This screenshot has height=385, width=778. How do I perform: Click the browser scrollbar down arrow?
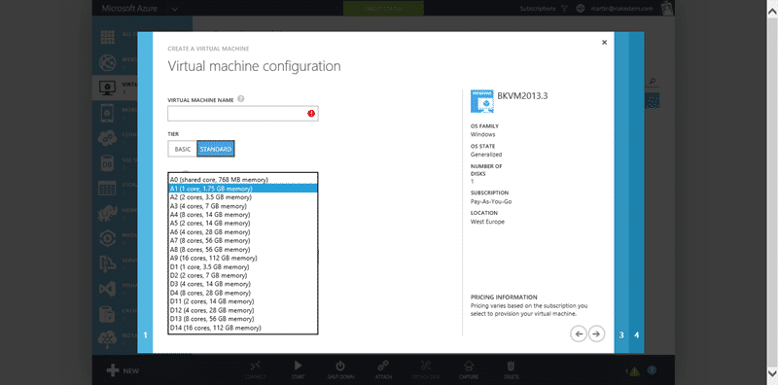772,372
